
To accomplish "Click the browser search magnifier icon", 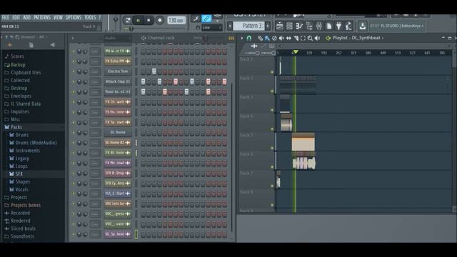I will coord(17,37).
